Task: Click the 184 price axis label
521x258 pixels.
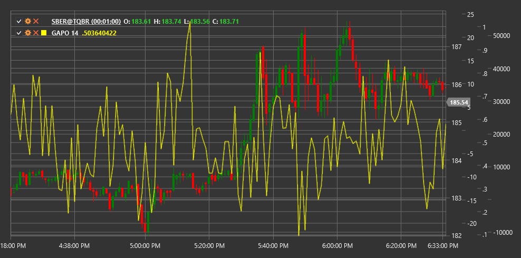Action: [457, 160]
